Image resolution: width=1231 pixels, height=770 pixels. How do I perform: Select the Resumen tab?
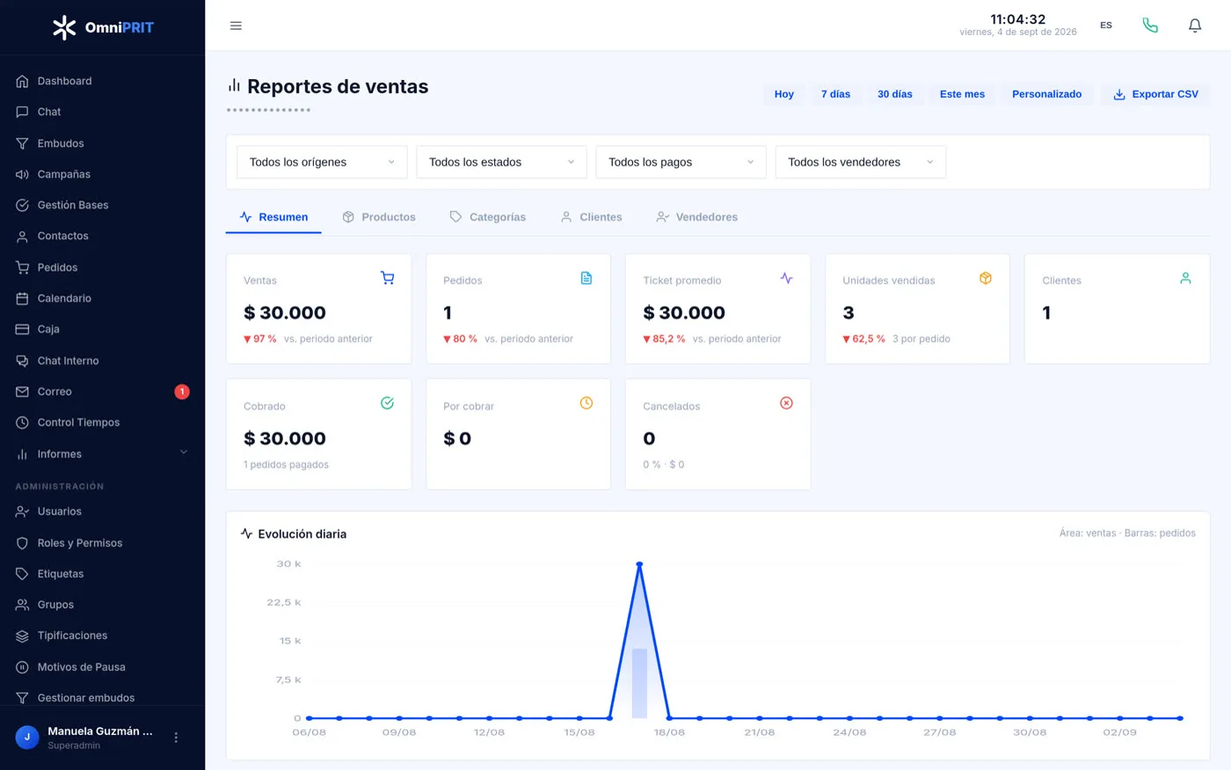click(273, 217)
